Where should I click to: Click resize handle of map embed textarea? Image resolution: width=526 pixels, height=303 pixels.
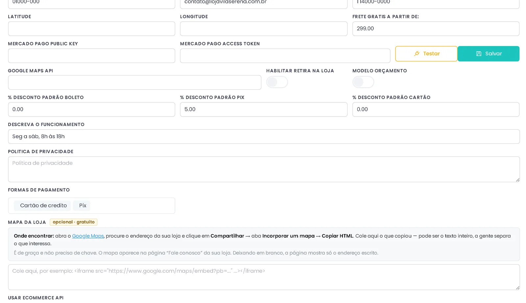pos(517,288)
